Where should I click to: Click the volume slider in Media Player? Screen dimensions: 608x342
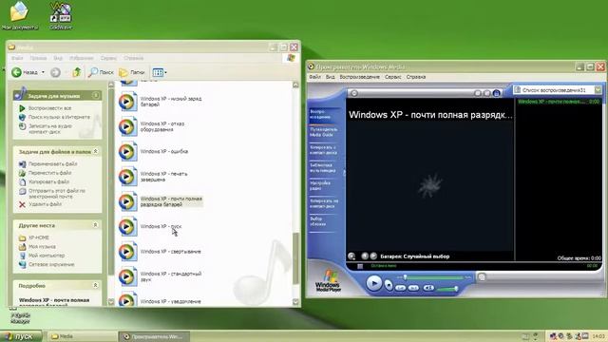click(446, 289)
